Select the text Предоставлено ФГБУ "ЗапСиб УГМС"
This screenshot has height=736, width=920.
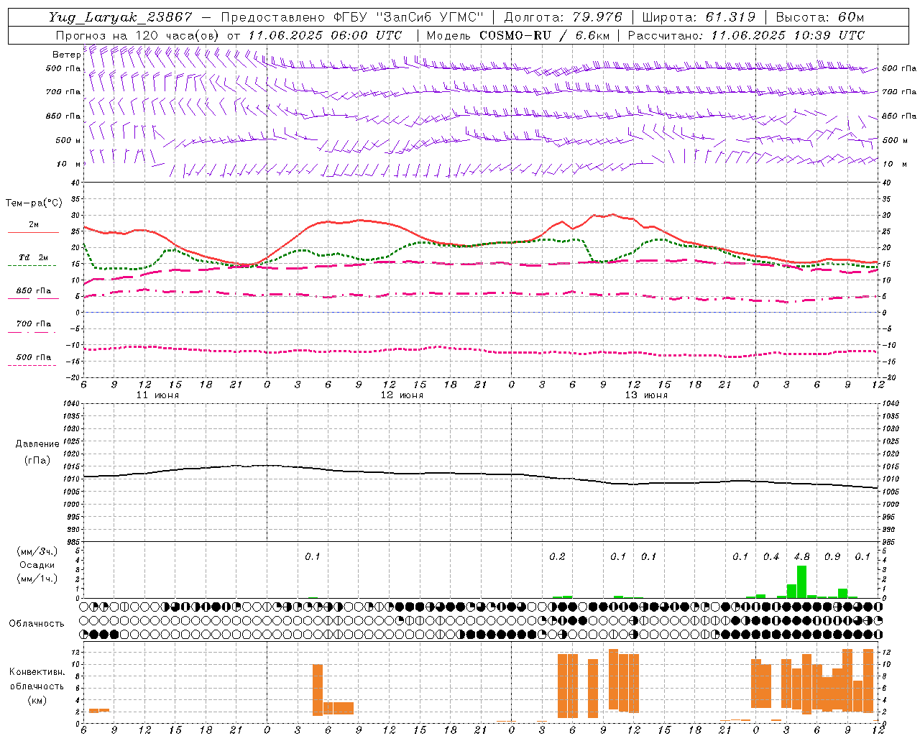pos(352,17)
